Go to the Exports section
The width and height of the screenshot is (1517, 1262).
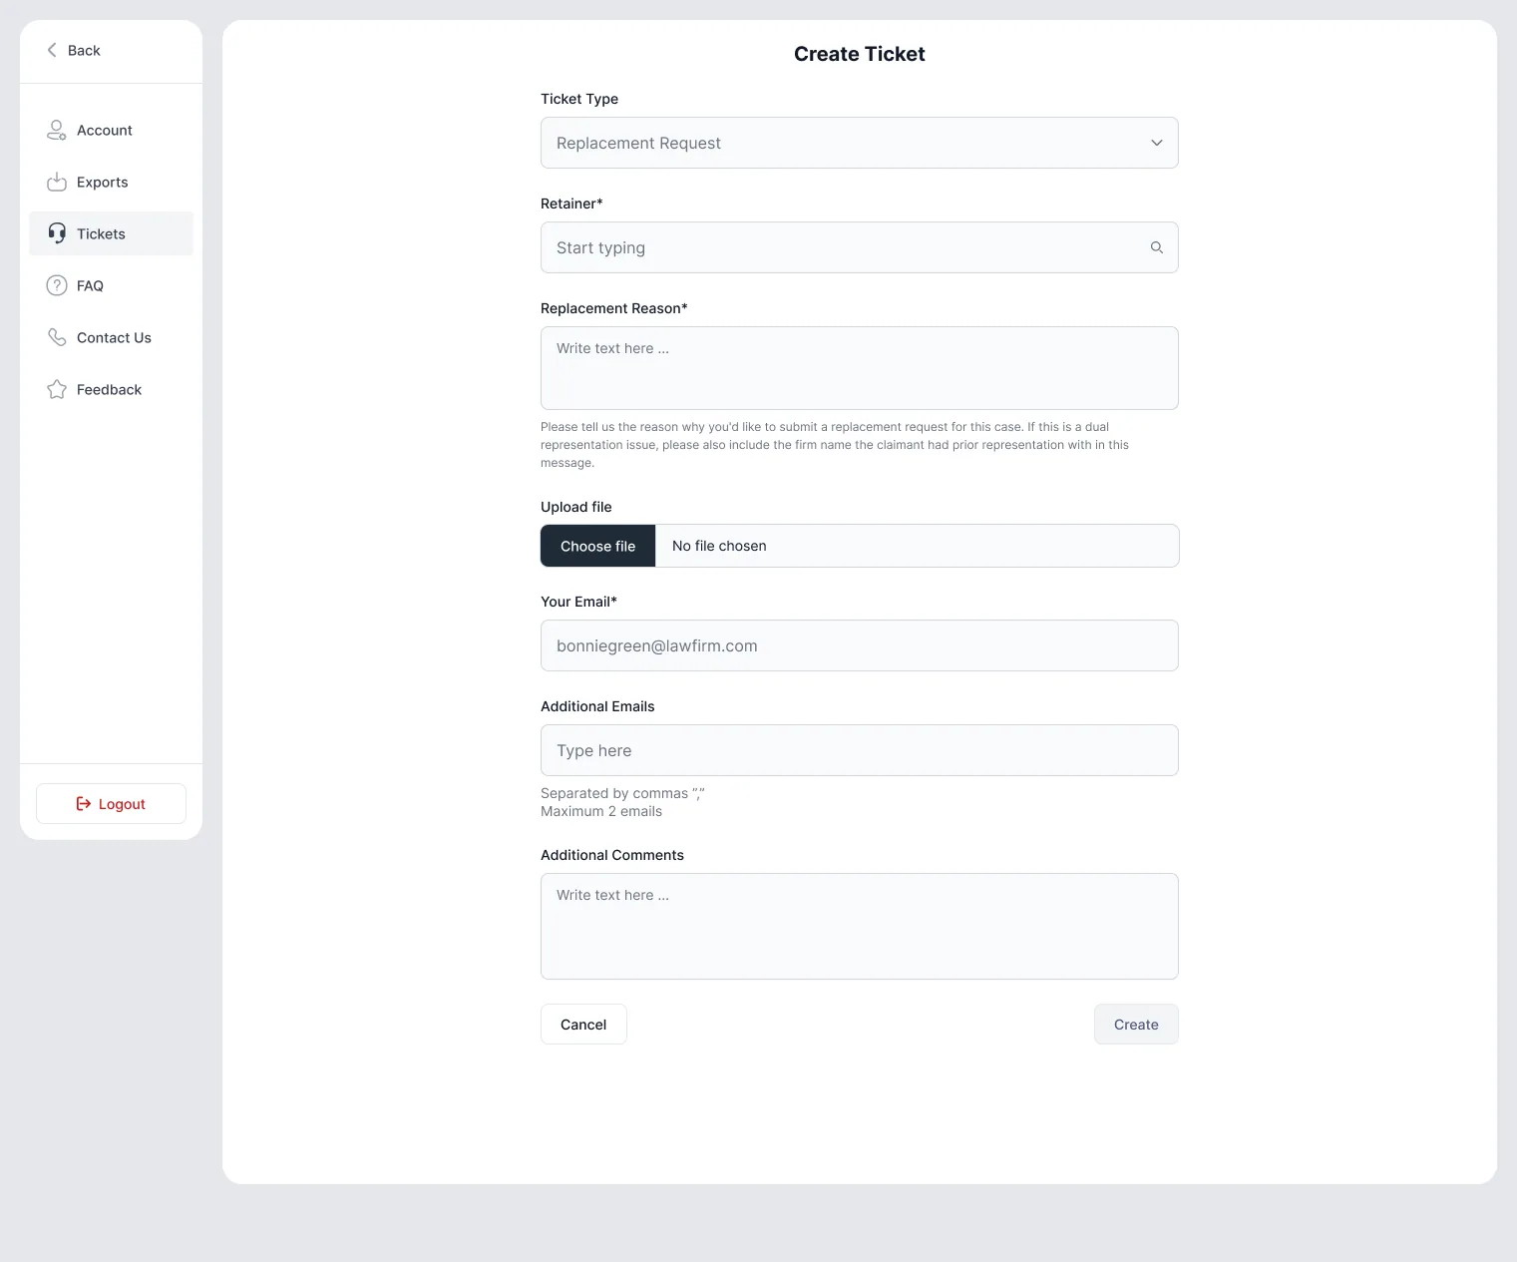112,182
